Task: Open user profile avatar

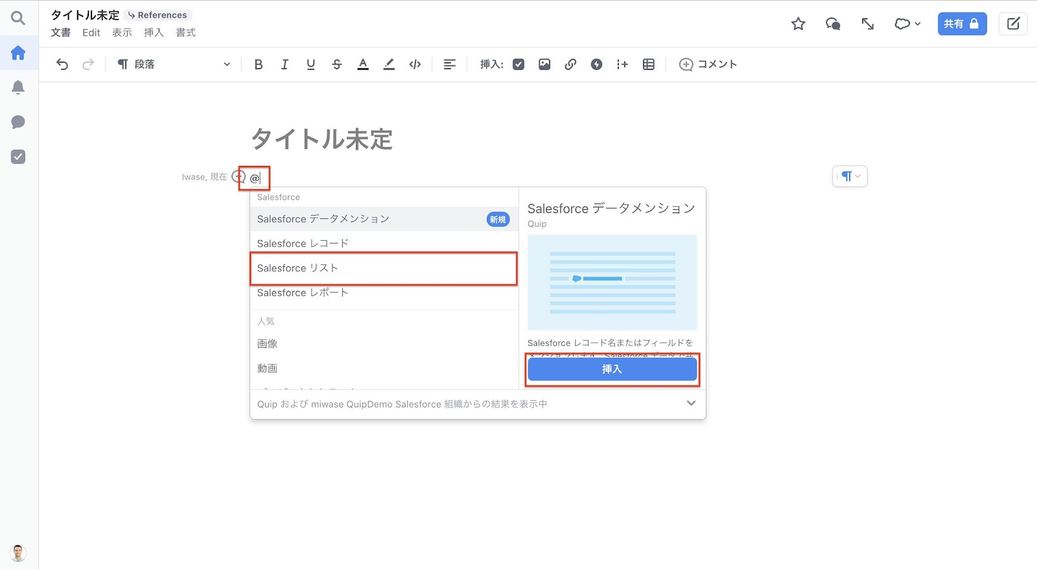Action: tap(18, 553)
